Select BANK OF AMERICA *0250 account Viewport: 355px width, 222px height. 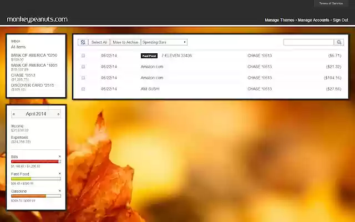34,56
